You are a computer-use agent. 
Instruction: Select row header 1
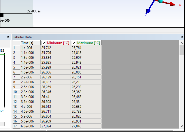coord(16,48)
